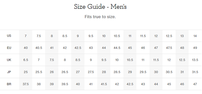202x94 pixels.
Task: Click the EU row label
Action: point(9,48)
